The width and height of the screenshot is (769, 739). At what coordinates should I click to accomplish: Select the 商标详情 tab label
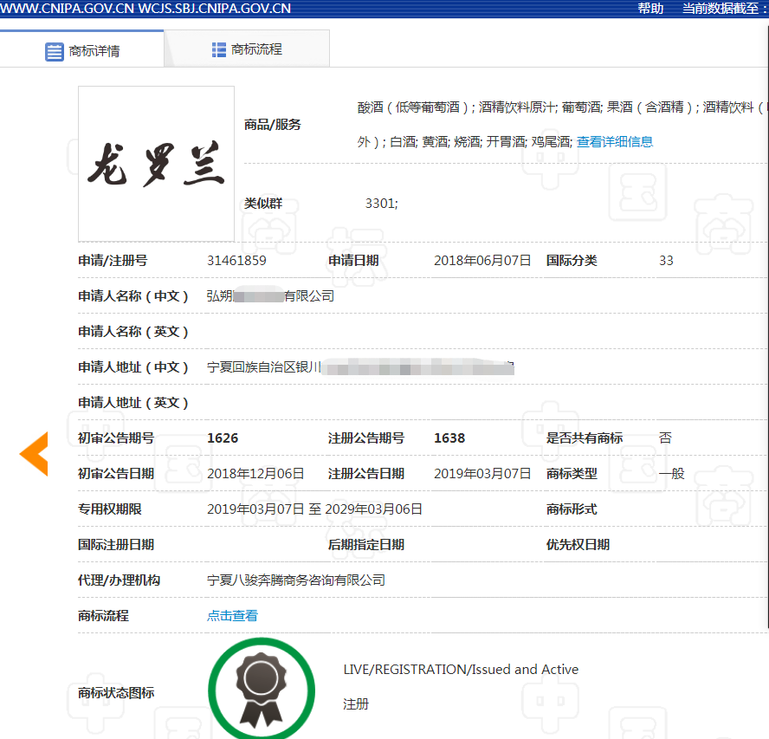94,51
